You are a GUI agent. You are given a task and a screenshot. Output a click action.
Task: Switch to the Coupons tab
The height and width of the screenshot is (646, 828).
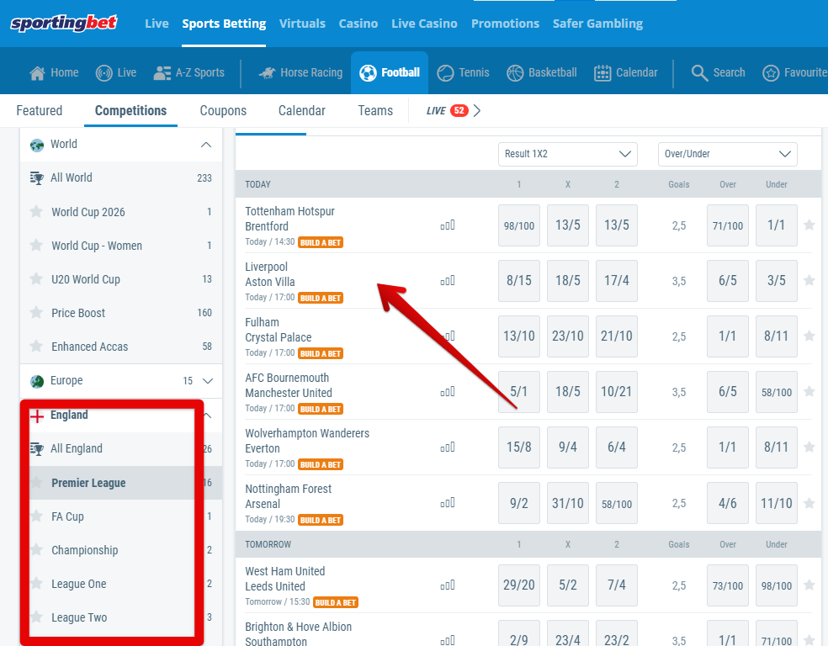click(x=223, y=111)
